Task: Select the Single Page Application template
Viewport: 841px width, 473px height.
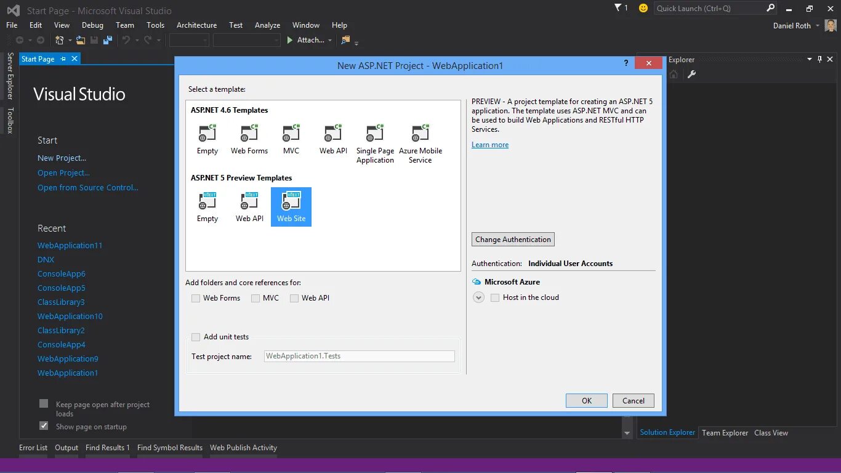Action: click(375, 144)
